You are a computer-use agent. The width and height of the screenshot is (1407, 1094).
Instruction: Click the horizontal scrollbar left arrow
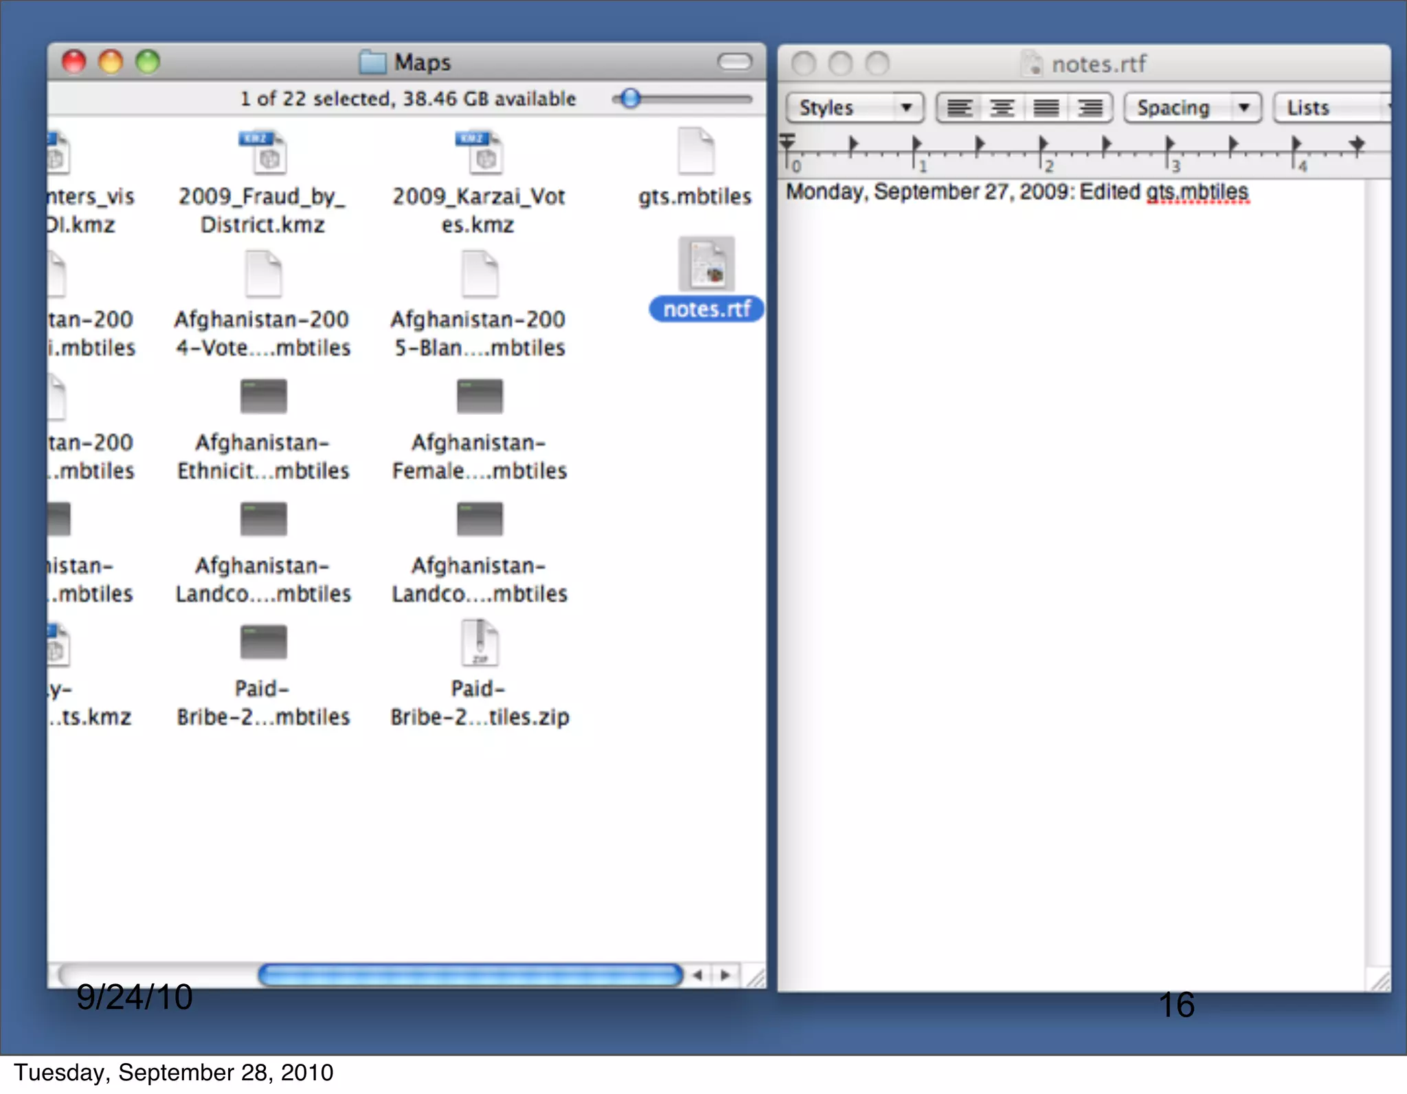click(698, 975)
